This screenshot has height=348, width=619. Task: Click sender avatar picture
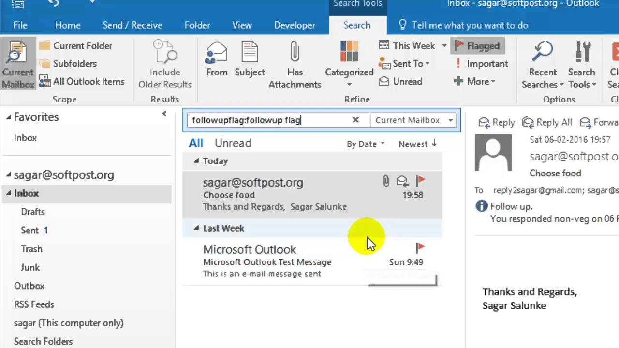[x=493, y=153]
